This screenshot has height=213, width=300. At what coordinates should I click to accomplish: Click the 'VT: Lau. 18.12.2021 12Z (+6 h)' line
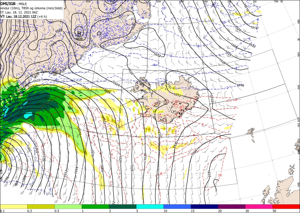23,17
